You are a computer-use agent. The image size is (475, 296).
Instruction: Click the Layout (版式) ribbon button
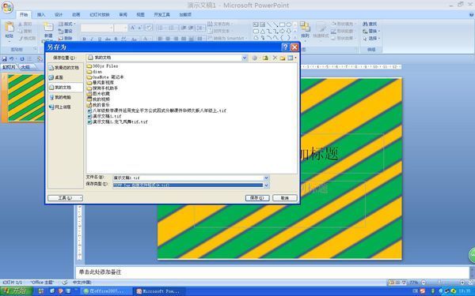click(67, 24)
